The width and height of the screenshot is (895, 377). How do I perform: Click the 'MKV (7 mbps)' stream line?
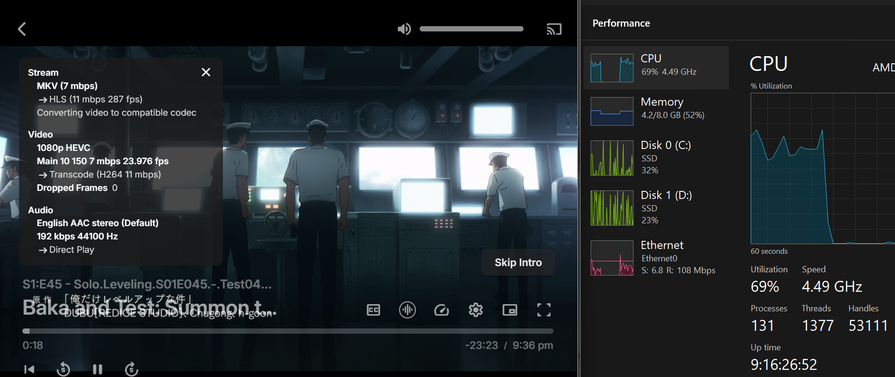tap(67, 86)
